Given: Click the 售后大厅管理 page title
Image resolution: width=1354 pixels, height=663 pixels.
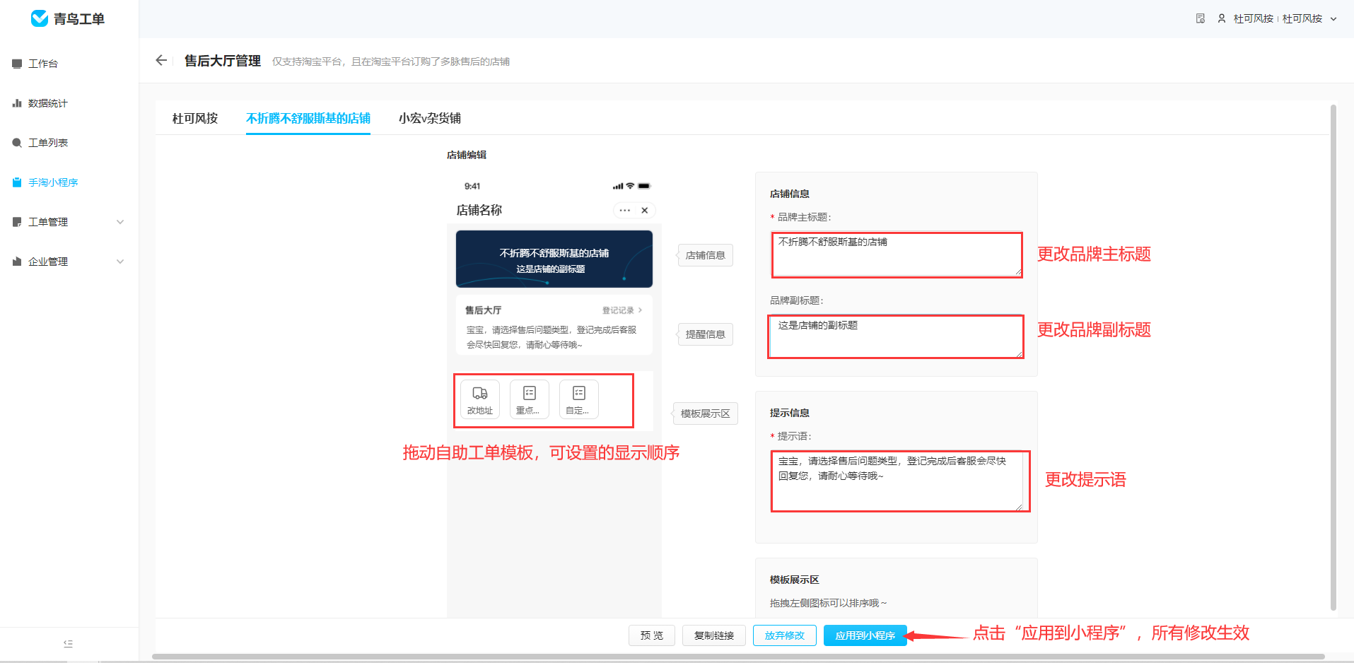Looking at the screenshot, I should pyautogui.click(x=223, y=61).
